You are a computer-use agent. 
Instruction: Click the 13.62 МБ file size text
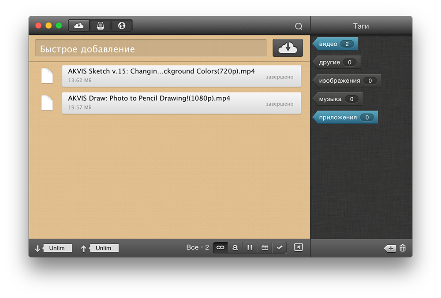80,80
